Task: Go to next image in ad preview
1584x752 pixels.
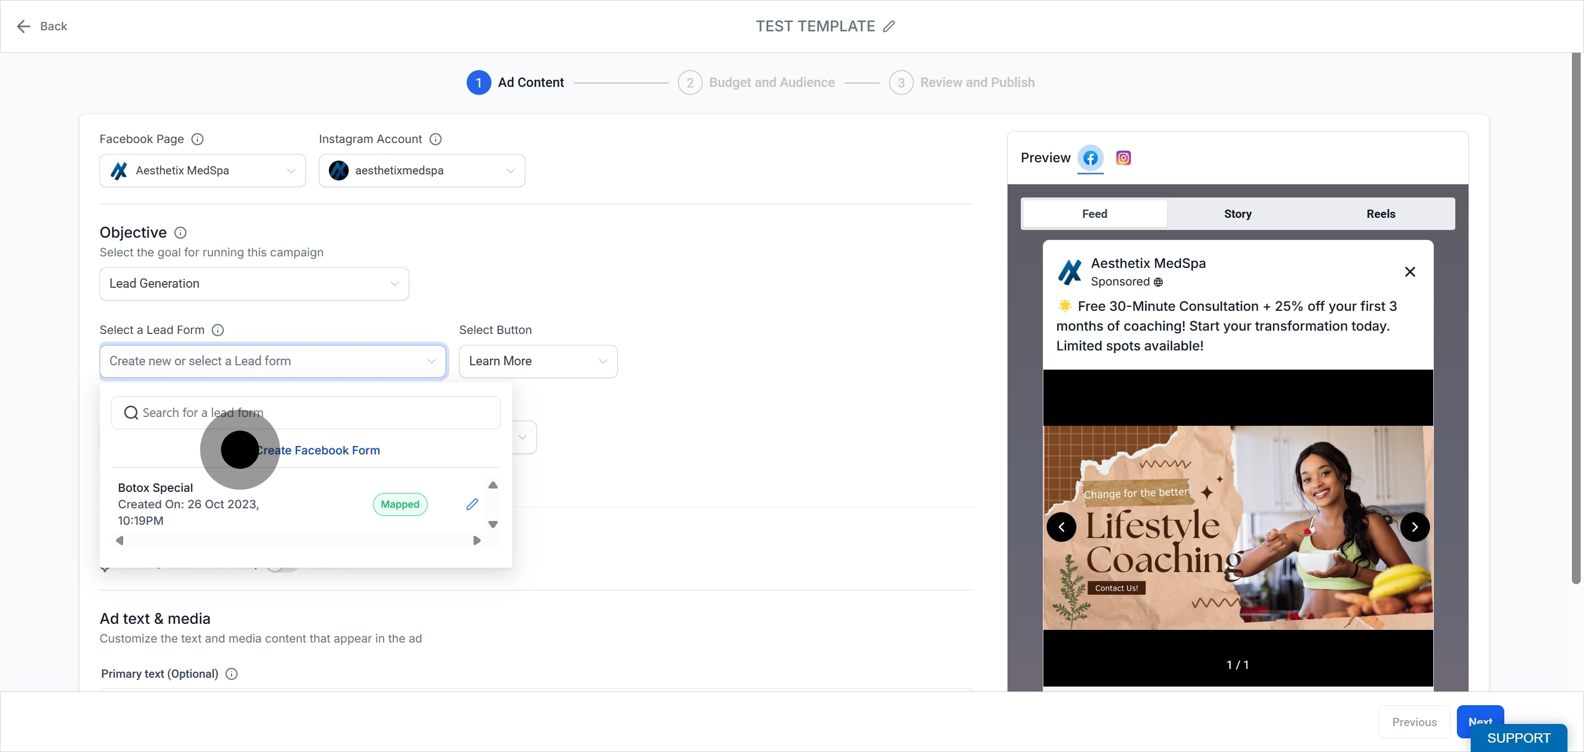Action: 1415,527
